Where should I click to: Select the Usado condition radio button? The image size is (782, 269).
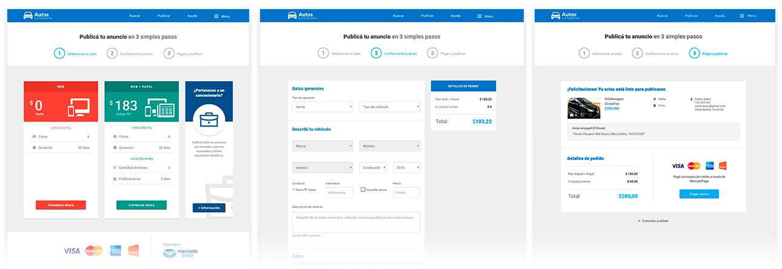coord(306,190)
